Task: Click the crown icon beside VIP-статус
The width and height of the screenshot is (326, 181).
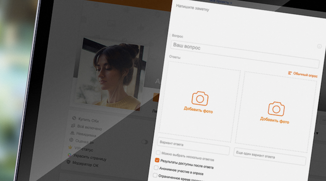Action: [x=70, y=148]
